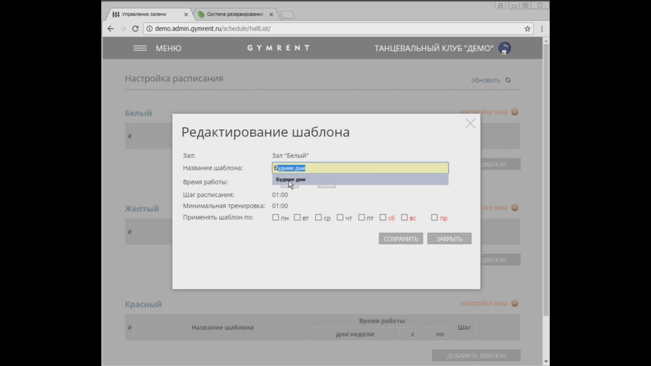
Task: Check the вт day checkbox
Action: point(297,218)
